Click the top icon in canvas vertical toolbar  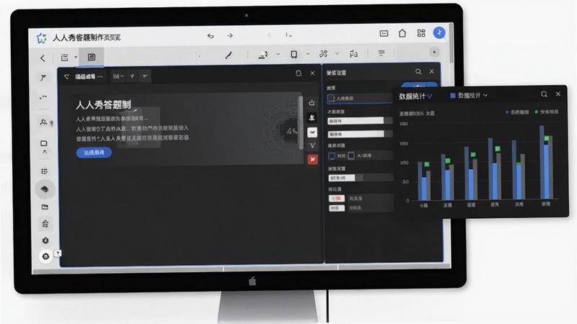[312, 102]
